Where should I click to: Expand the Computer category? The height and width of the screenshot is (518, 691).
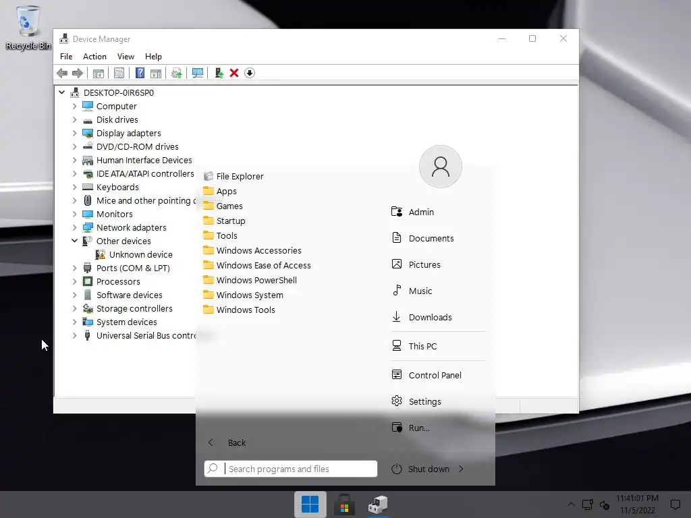point(74,106)
